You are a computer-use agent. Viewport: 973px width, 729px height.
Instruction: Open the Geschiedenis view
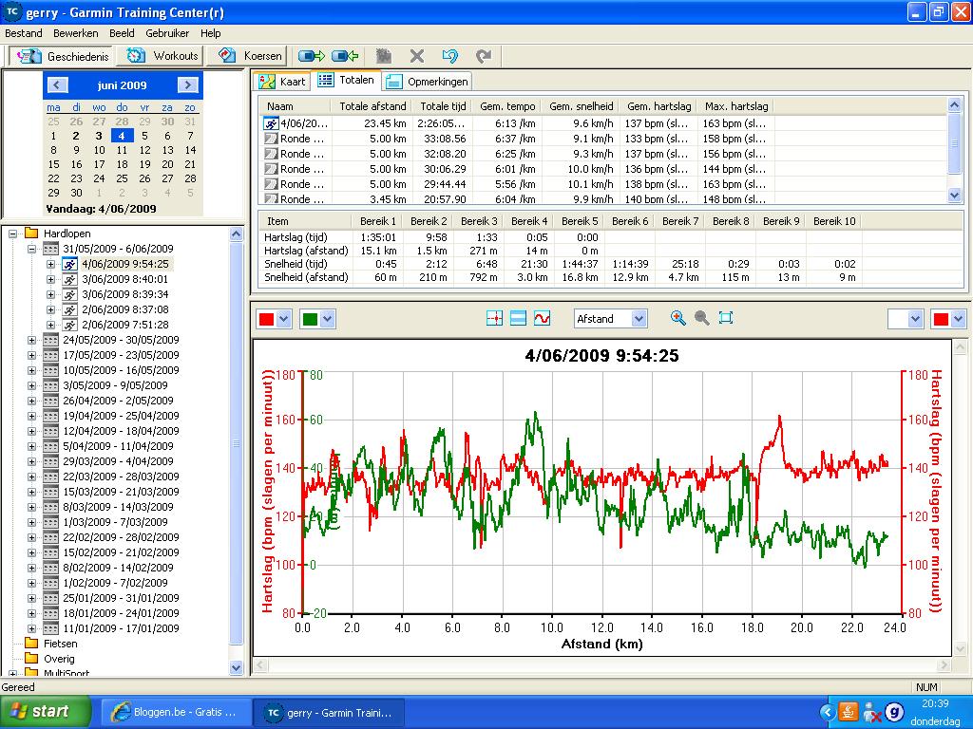coord(62,56)
